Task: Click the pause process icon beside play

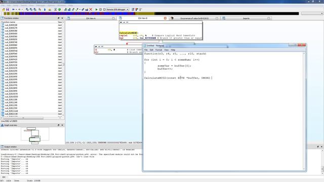Action: 100,10
